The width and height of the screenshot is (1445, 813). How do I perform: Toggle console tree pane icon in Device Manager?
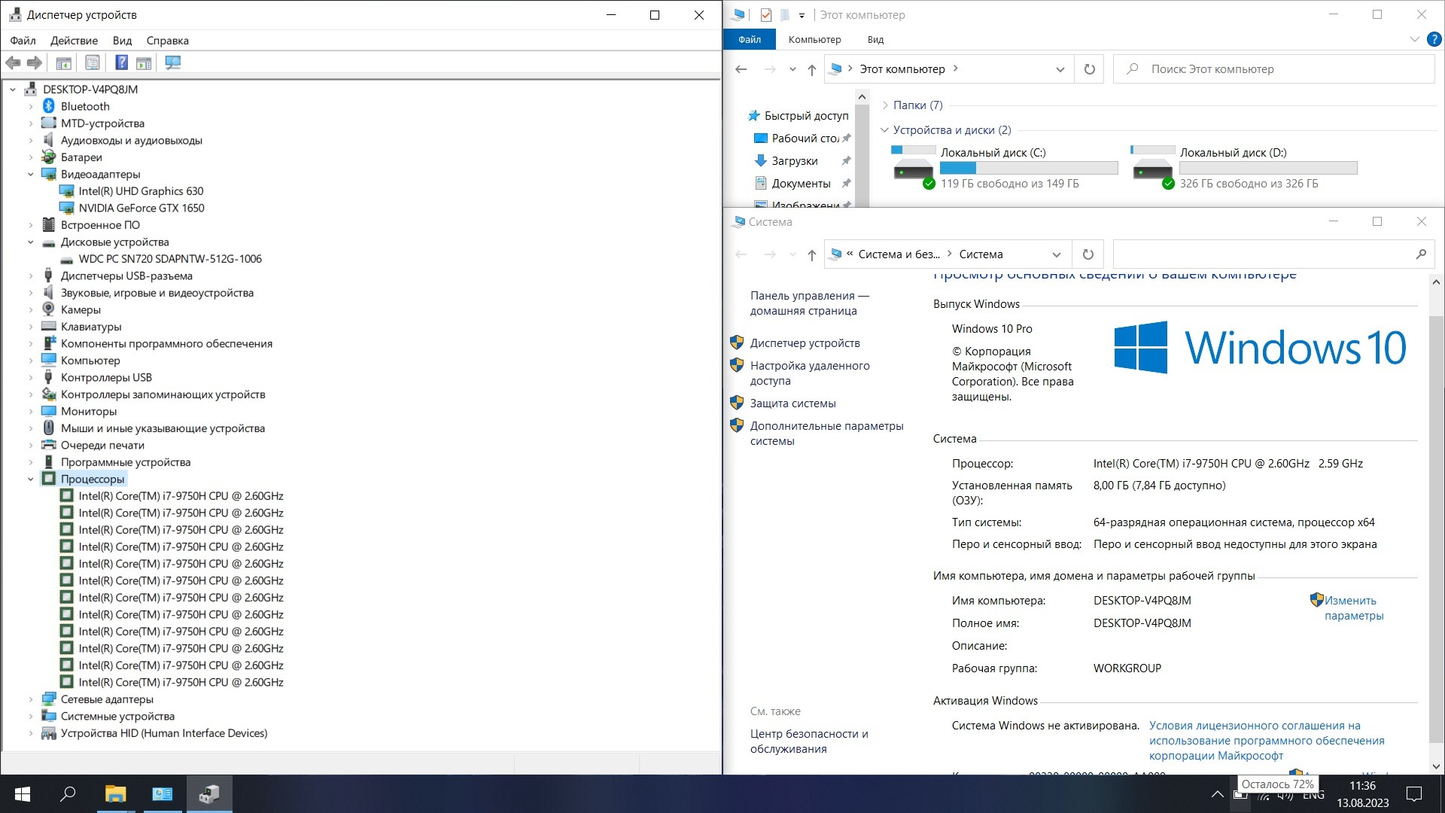click(63, 62)
